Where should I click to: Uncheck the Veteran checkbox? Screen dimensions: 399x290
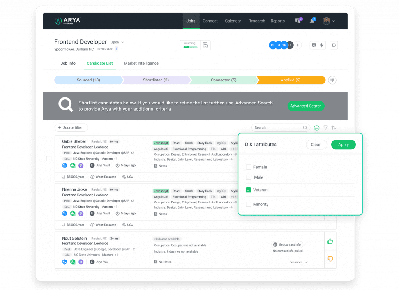(x=248, y=190)
